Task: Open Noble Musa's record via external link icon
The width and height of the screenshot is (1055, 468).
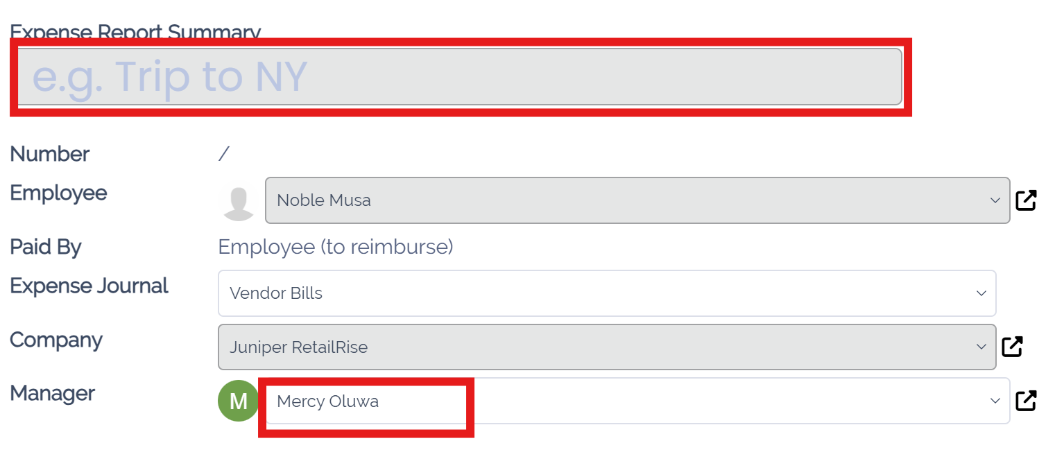Action: coord(1026,200)
